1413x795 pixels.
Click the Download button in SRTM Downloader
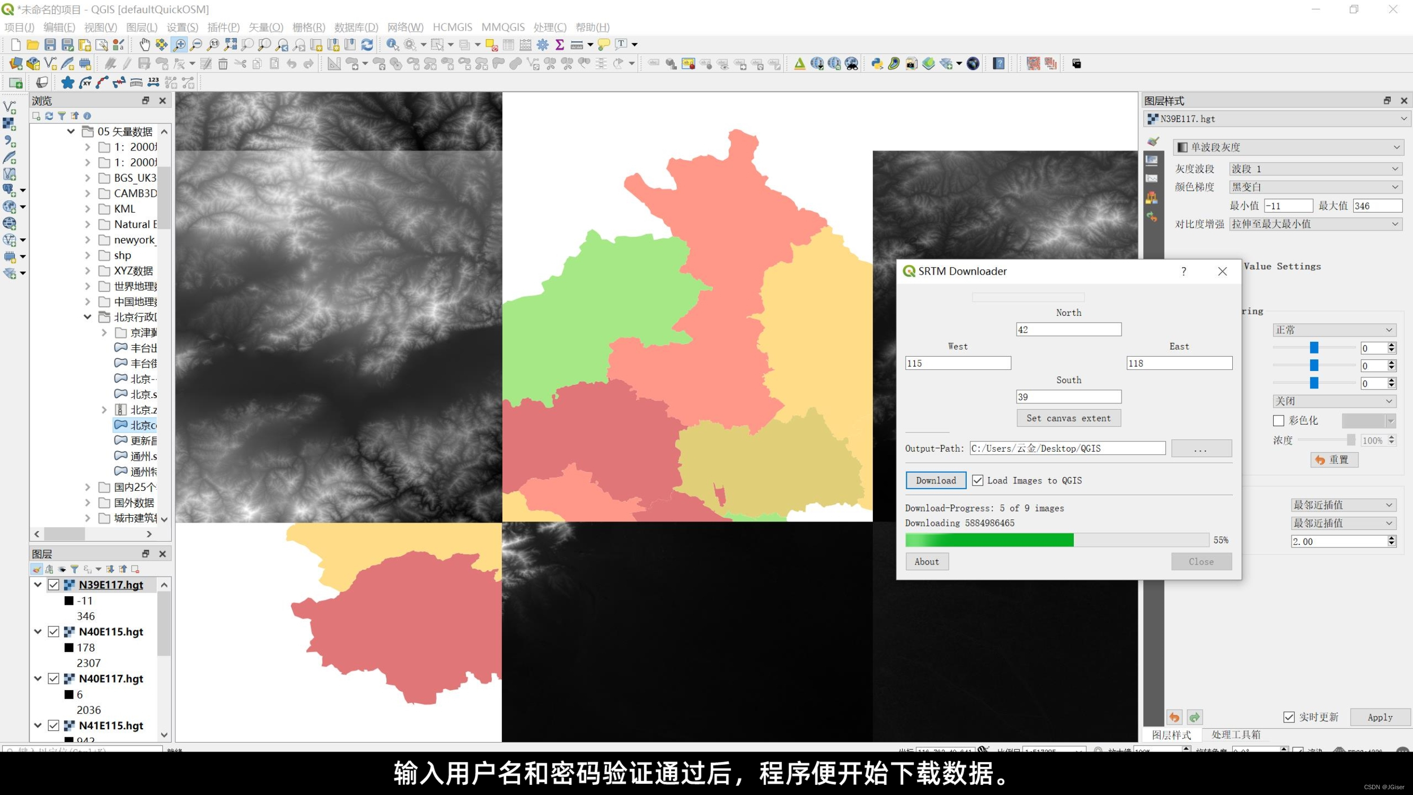click(x=936, y=481)
